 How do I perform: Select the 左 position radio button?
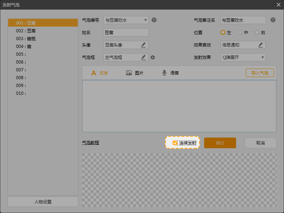[223, 32]
